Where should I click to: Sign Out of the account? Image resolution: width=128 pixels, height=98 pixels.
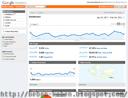pos(124,2)
